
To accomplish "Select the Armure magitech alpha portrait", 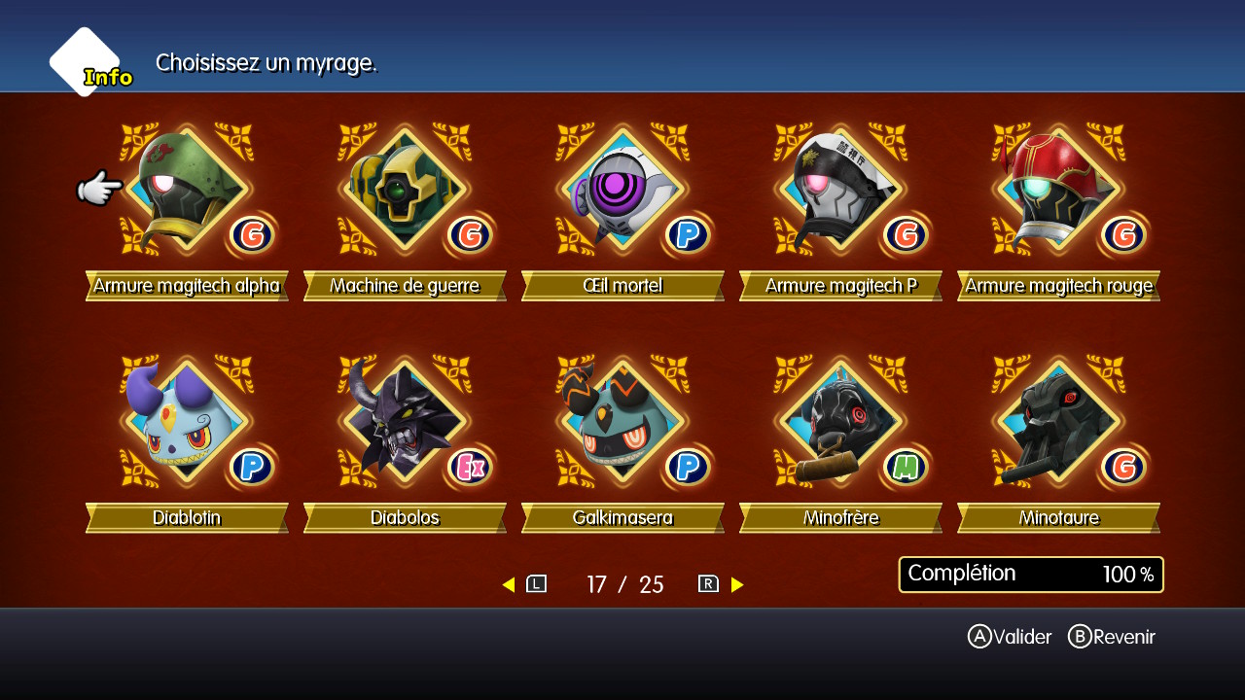I will (187, 190).
